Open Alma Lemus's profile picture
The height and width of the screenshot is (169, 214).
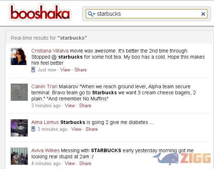point(19,128)
